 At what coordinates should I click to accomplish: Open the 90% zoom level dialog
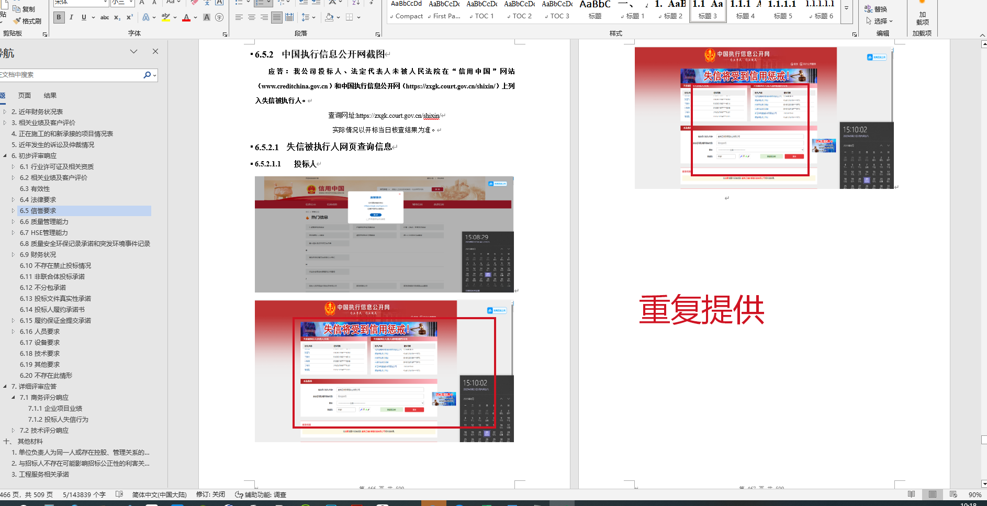tap(975, 494)
